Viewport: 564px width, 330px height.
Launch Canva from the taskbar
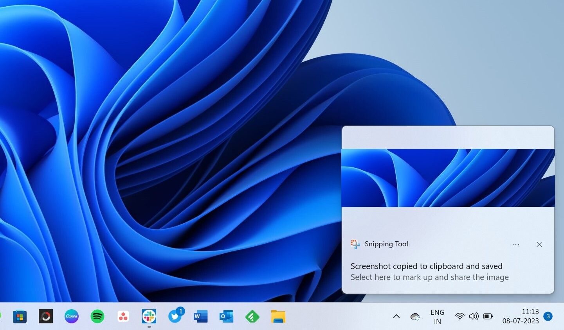72,316
